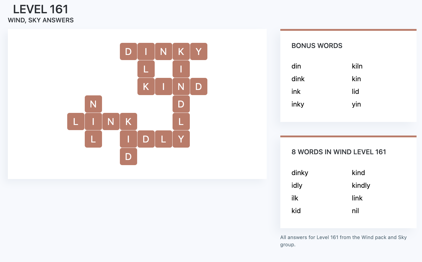Click the BONUS WORDS panel heading
The image size is (422, 262).
[x=317, y=46]
